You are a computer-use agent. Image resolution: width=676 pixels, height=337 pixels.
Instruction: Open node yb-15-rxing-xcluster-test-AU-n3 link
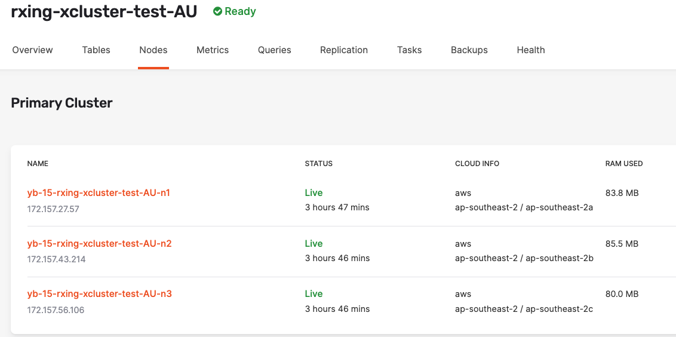coord(99,294)
